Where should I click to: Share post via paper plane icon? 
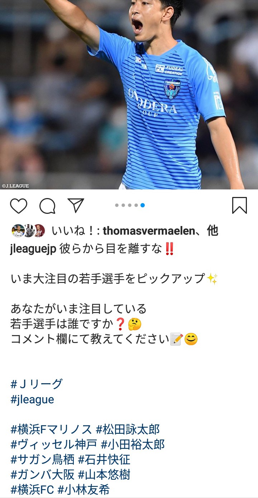(x=76, y=206)
